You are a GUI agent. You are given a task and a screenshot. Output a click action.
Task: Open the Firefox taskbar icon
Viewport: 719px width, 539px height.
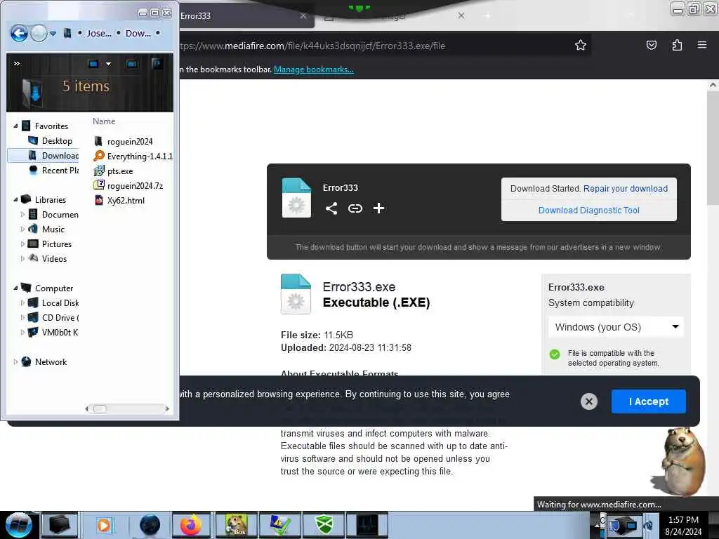[x=191, y=525]
